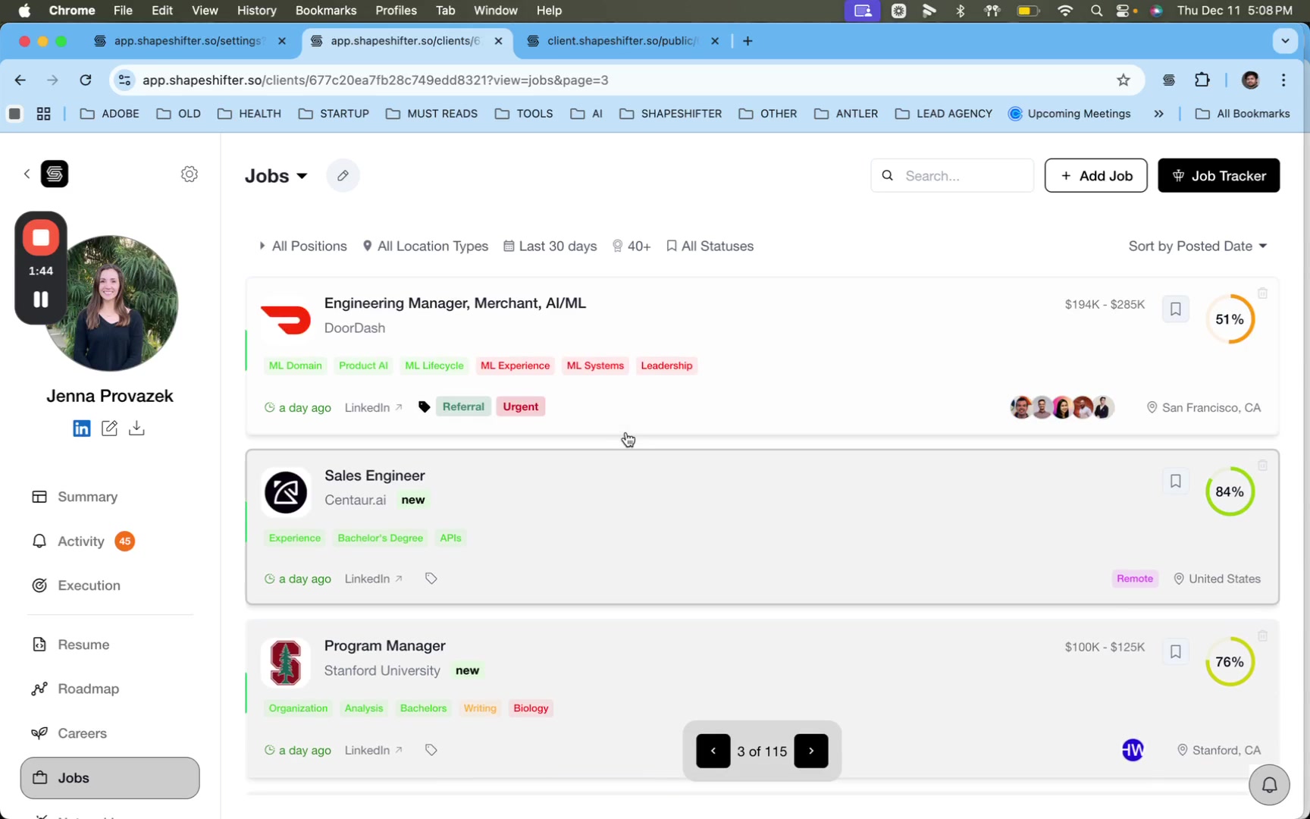Click the Add Job button
1310x819 pixels.
coord(1095,175)
